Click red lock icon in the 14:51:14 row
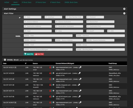This screenshot has width=133, height=108. [50, 91]
